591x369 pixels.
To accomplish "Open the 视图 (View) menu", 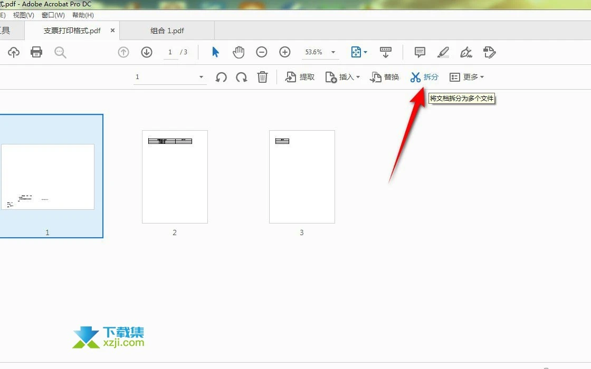I will 23,15.
